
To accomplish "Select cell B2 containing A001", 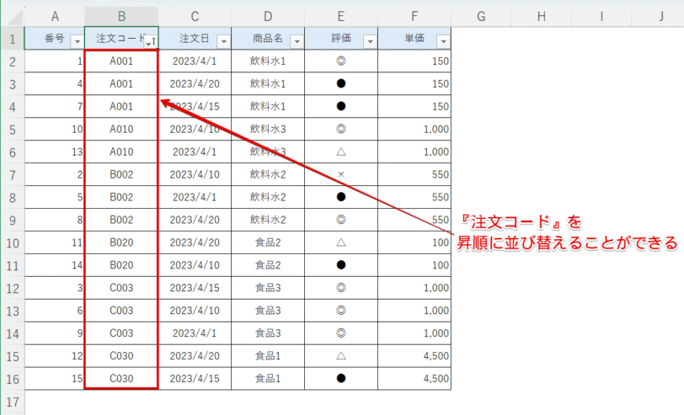I will click(x=121, y=61).
